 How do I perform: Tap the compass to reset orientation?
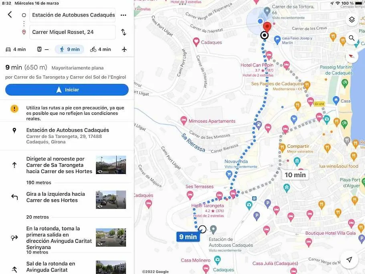[x=352, y=56]
